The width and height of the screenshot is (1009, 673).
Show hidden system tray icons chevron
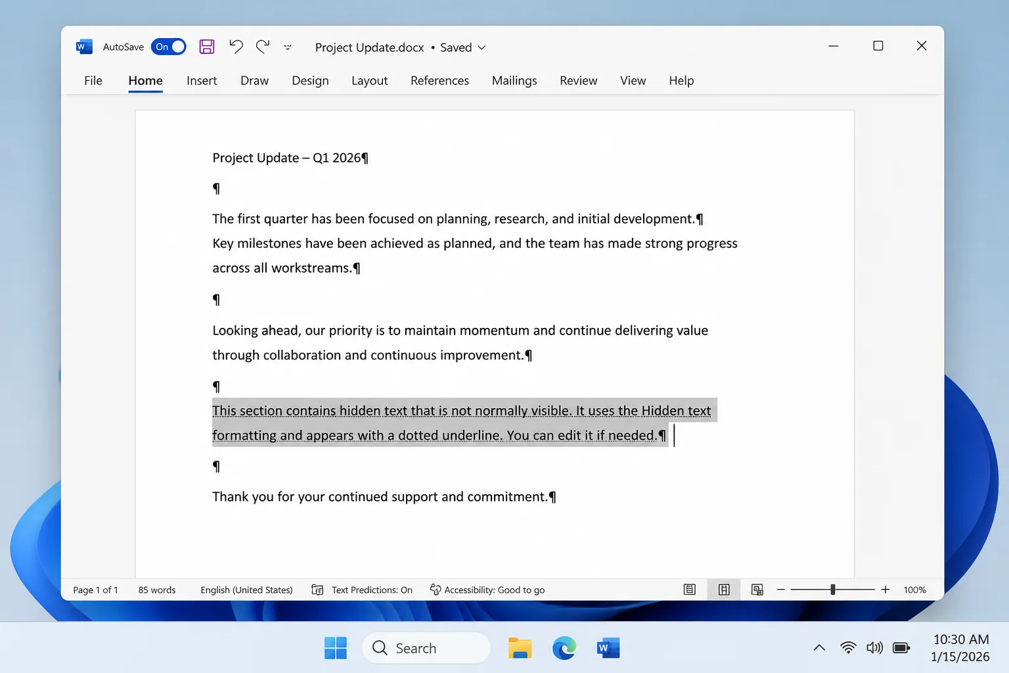819,648
